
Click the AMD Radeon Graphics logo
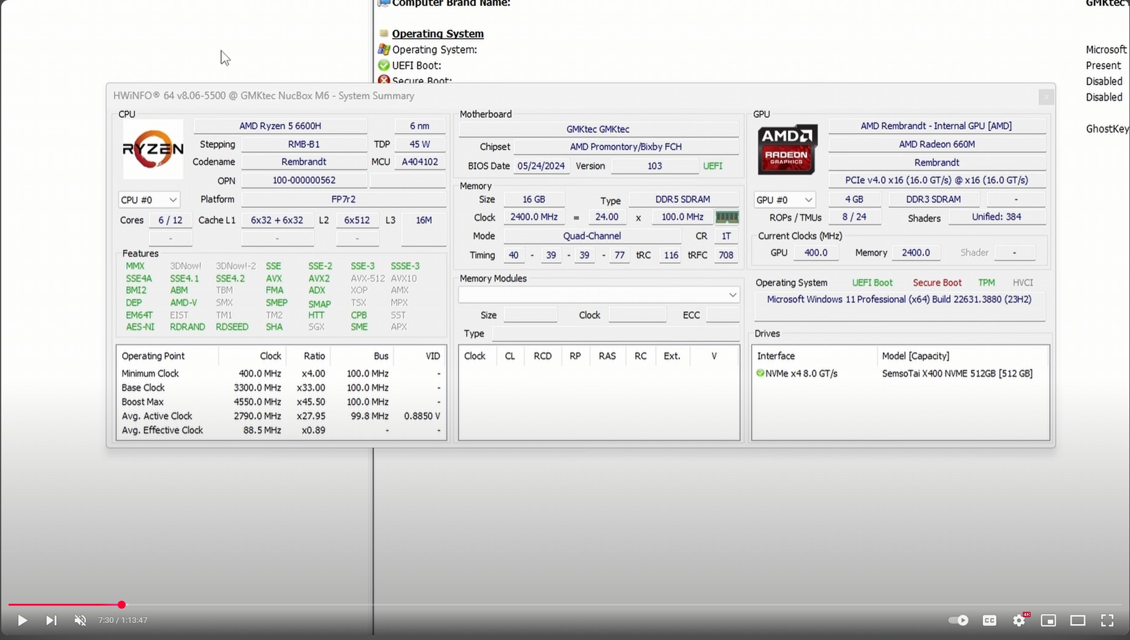tap(787, 150)
